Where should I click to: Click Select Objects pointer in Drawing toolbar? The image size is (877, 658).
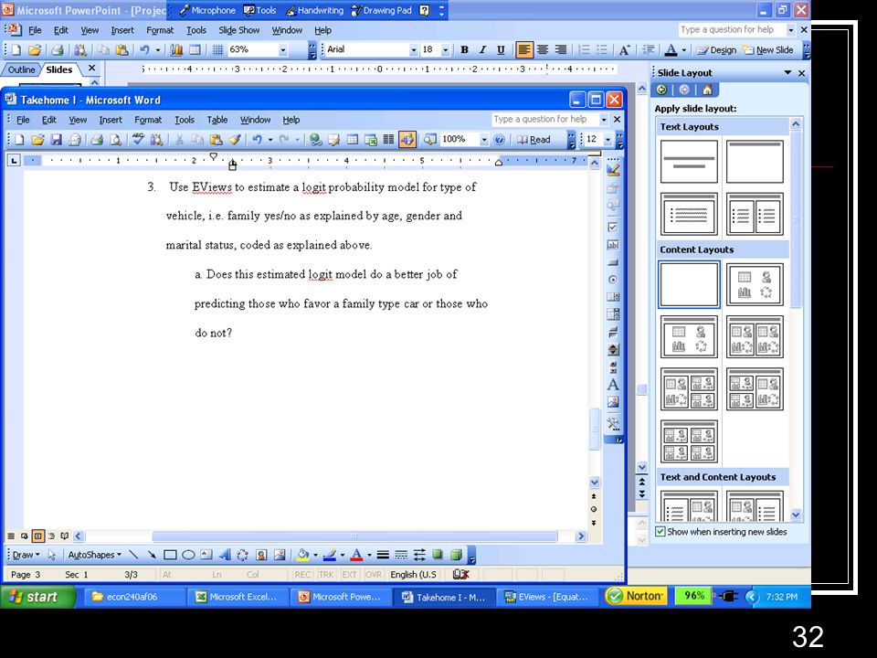point(52,555)
